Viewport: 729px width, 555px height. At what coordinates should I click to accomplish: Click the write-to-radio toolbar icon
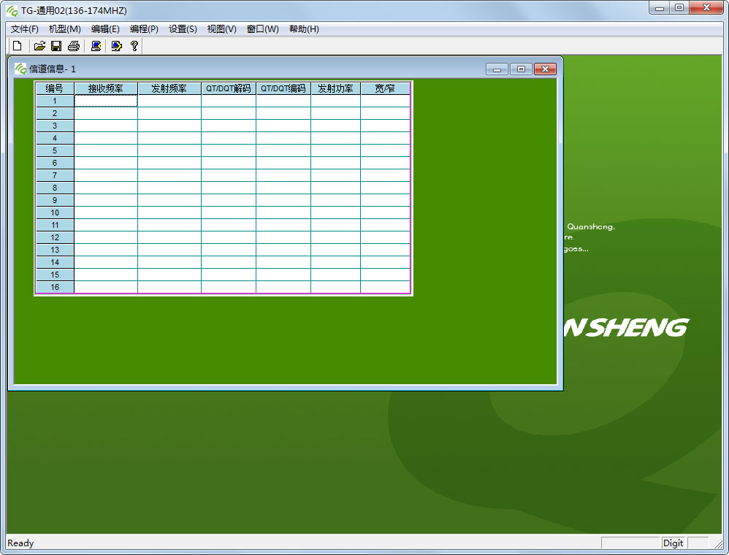coord(116,46)
